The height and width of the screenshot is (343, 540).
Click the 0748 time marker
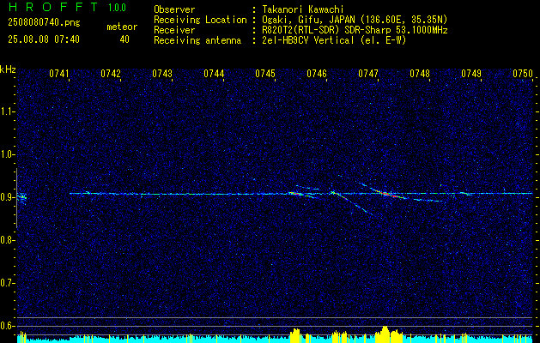tap(420, 74)
